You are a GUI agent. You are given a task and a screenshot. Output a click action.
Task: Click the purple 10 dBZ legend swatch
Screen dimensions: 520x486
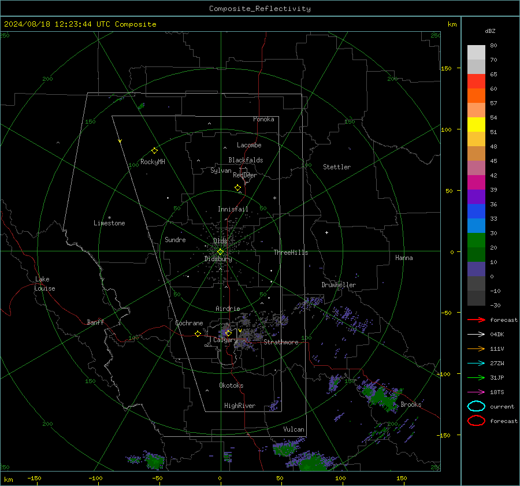point(476,269)
